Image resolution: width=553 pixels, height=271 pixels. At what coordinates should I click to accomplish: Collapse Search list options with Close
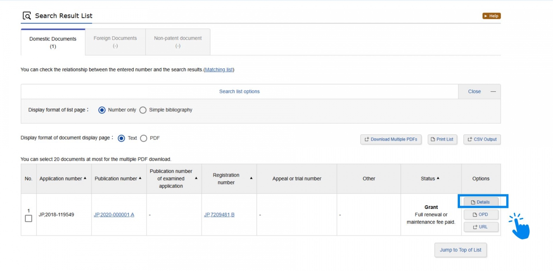click(479, 91)
